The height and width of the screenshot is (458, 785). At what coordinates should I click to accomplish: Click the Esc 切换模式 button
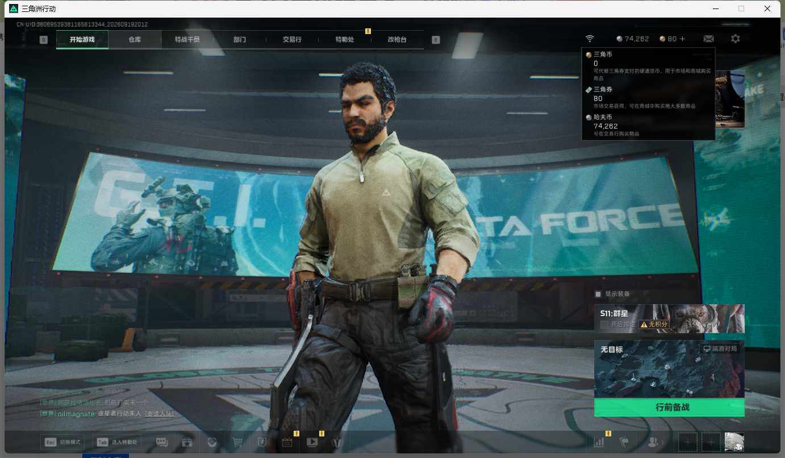click(62, 442)
